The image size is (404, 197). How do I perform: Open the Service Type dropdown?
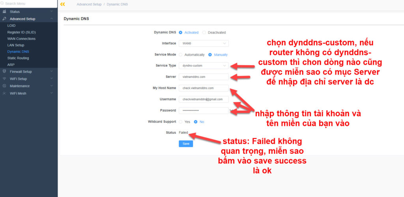[x=203, y=66]
